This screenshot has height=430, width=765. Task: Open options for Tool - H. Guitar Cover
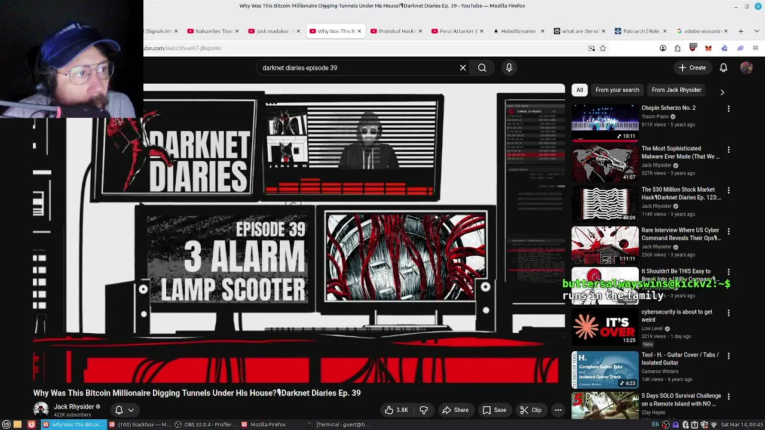click(729, 356)
